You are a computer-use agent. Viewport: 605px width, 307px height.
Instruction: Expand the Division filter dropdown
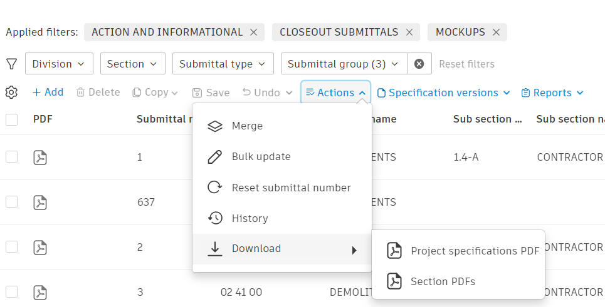[x=59, y=64]
